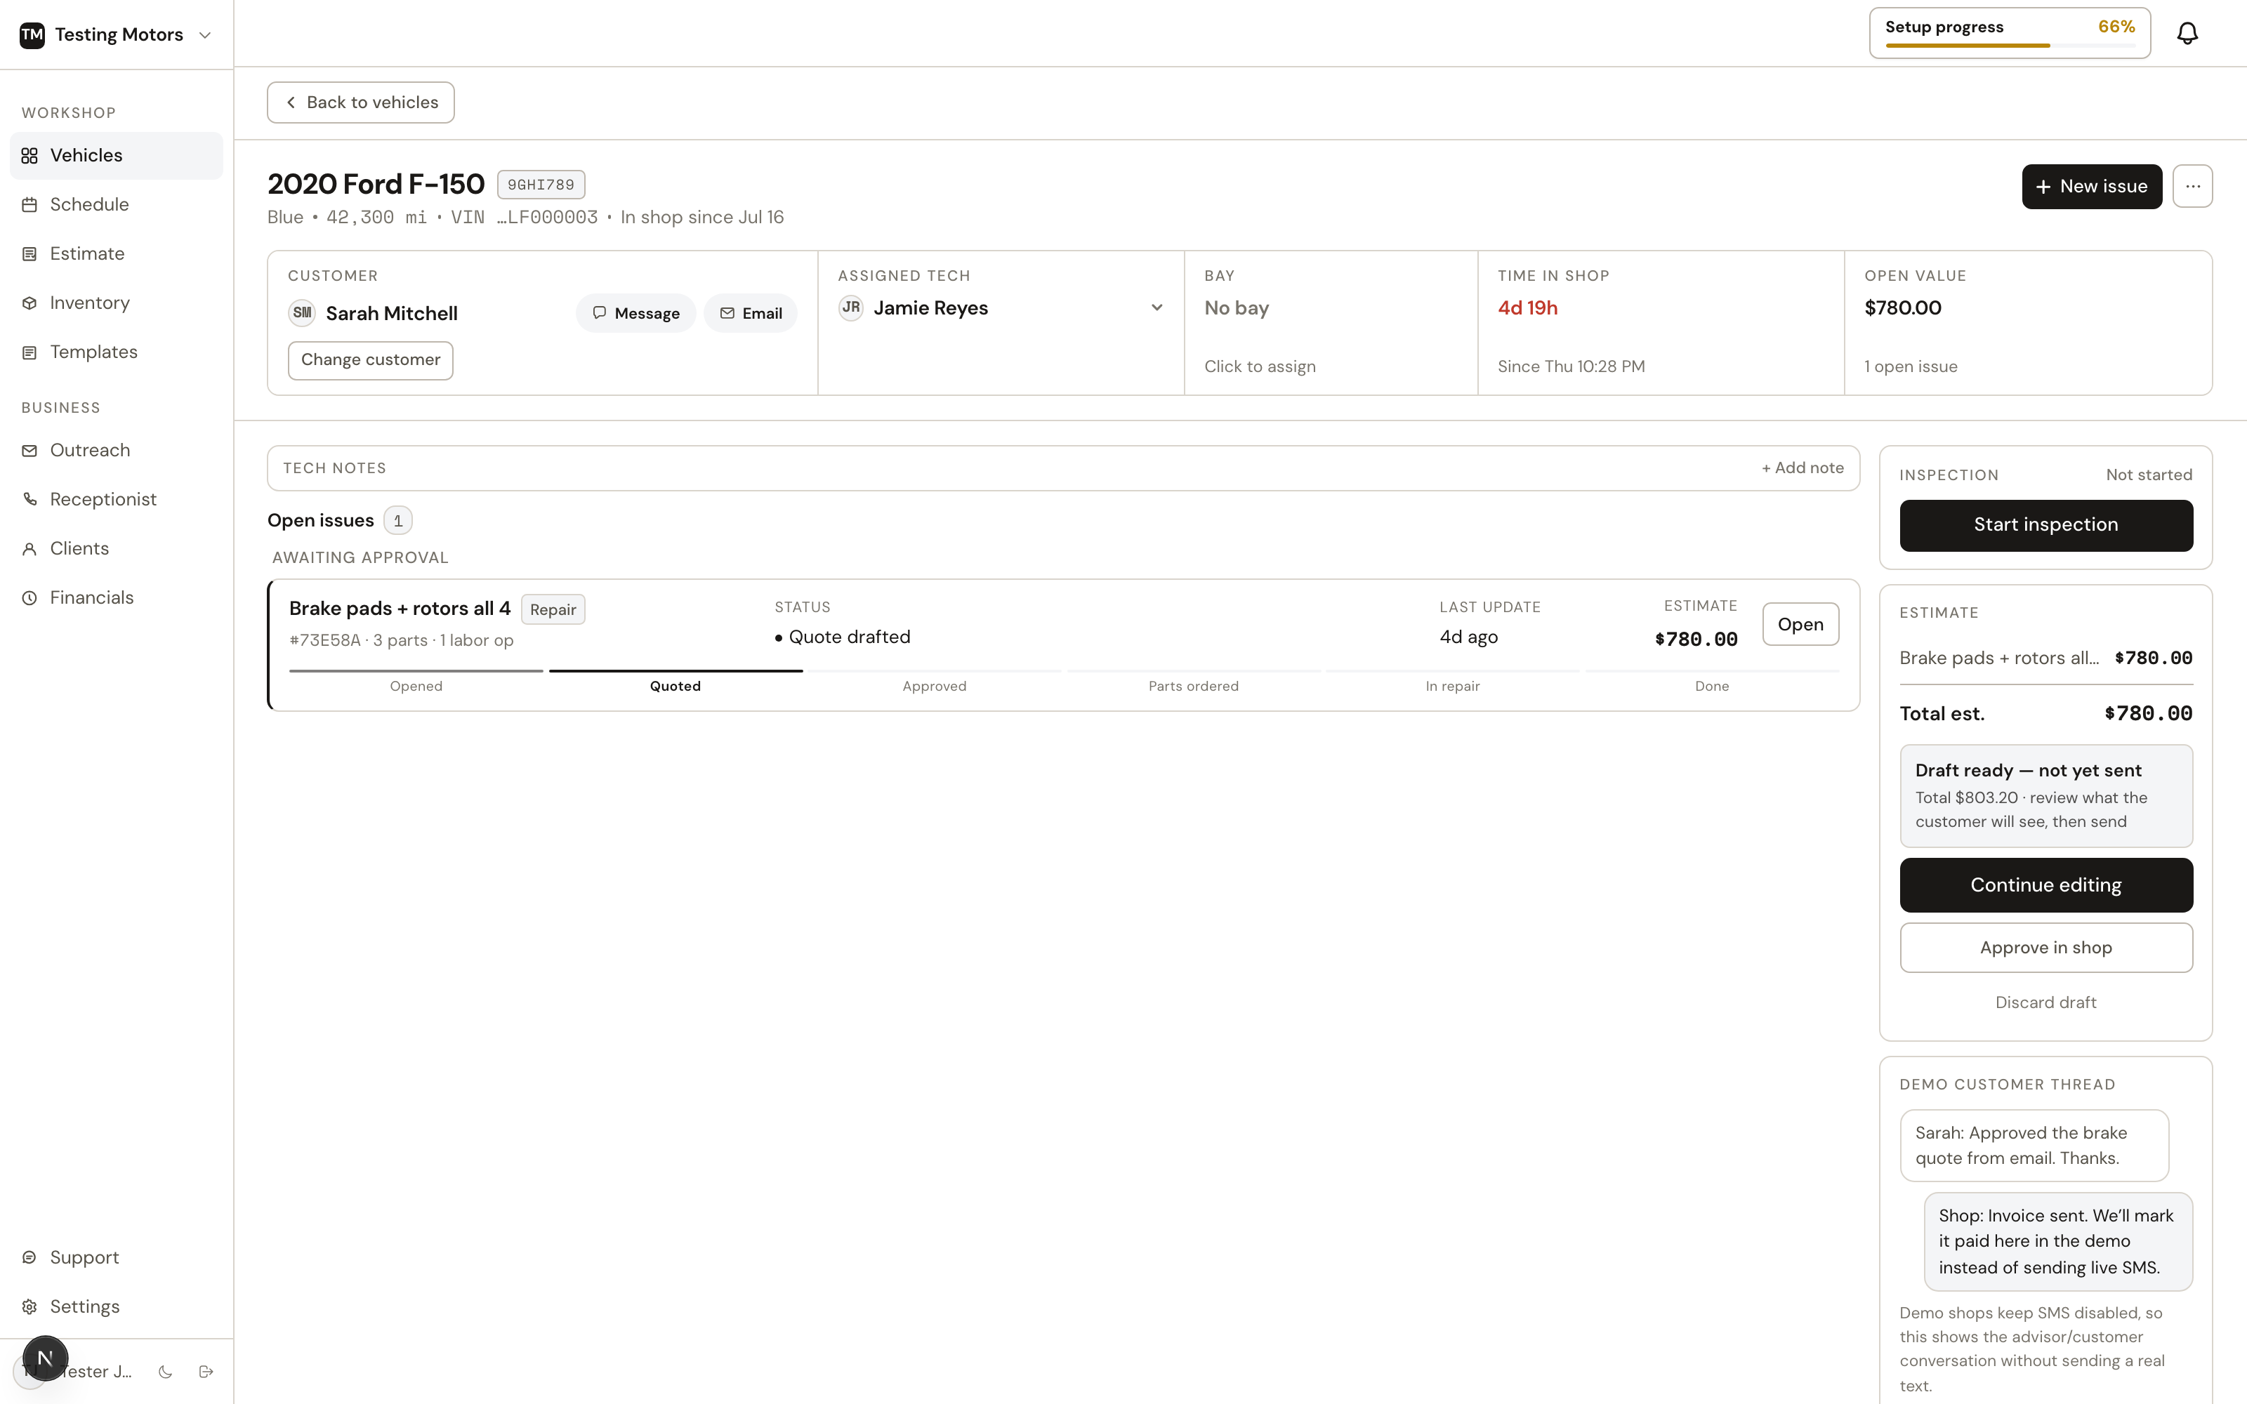Screen dimensions: 2247x1404
Task: Click Approve in shop button
Action: coord(2045,948)
